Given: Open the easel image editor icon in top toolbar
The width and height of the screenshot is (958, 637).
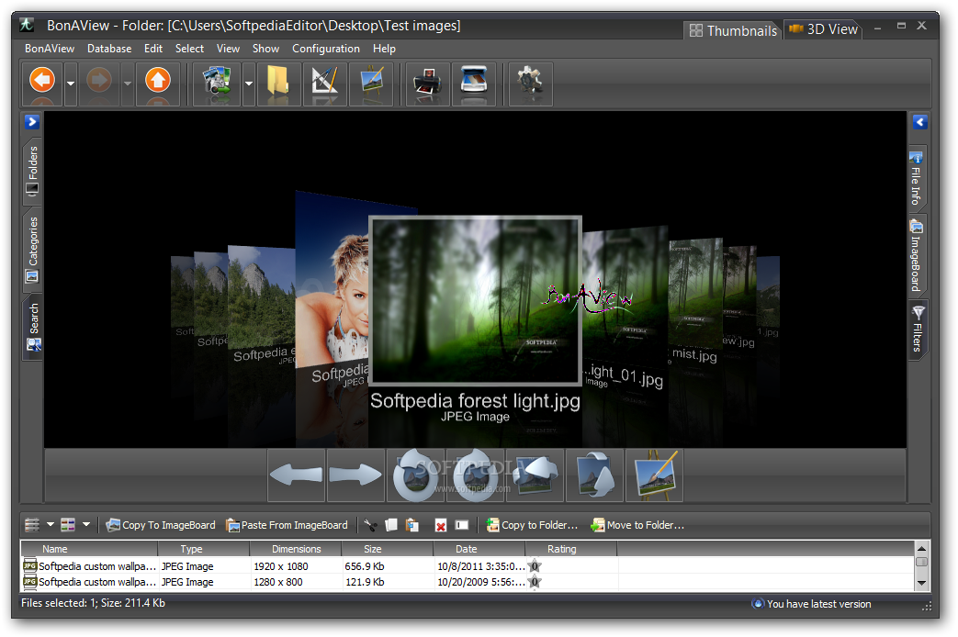Looking at the screenshot, I should (371, 83).
